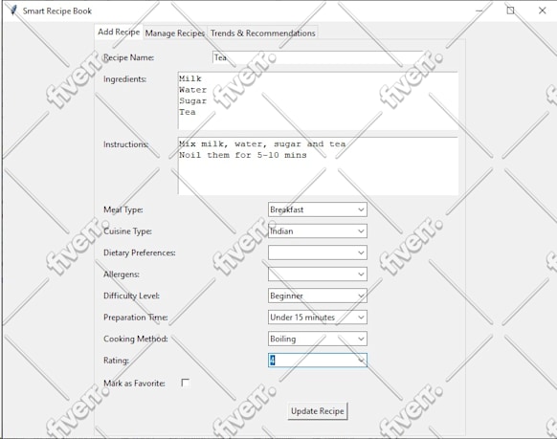Tick the Mark as Favorite checkbox
The width and height of the screenshot is (557, 439).
click(x=185, y=383)
